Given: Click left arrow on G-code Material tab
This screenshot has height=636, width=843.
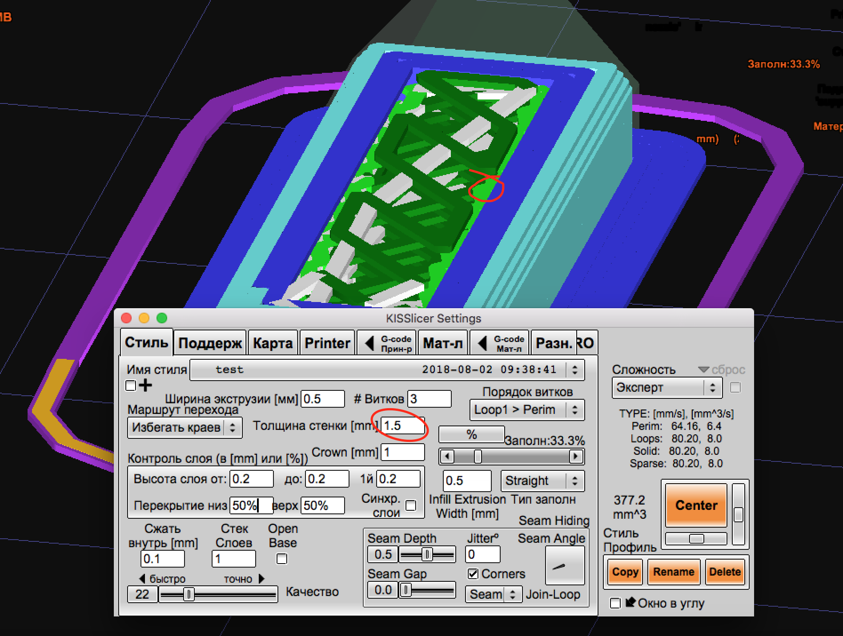Looking at the screenshot, I should [x=482, y=343].
